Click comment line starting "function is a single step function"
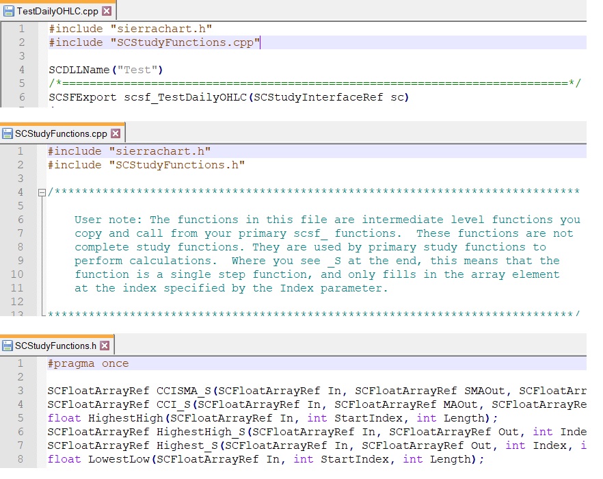The width and height of the screenshot is (603, 479). tap(317, 274)
